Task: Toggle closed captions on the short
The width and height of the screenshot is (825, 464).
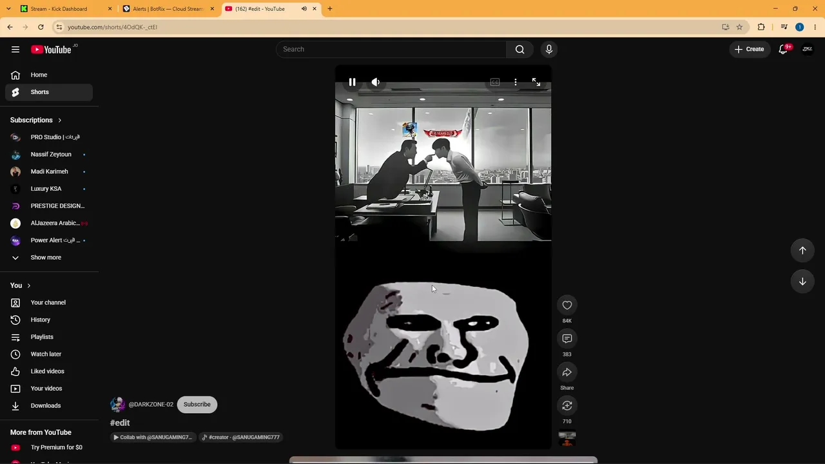Action: (495, 82)
